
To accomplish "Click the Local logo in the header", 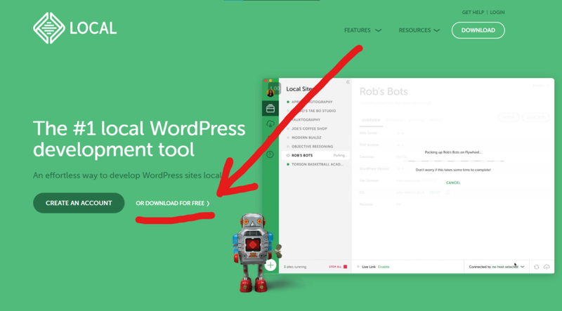I will click(x=75, y=28).
